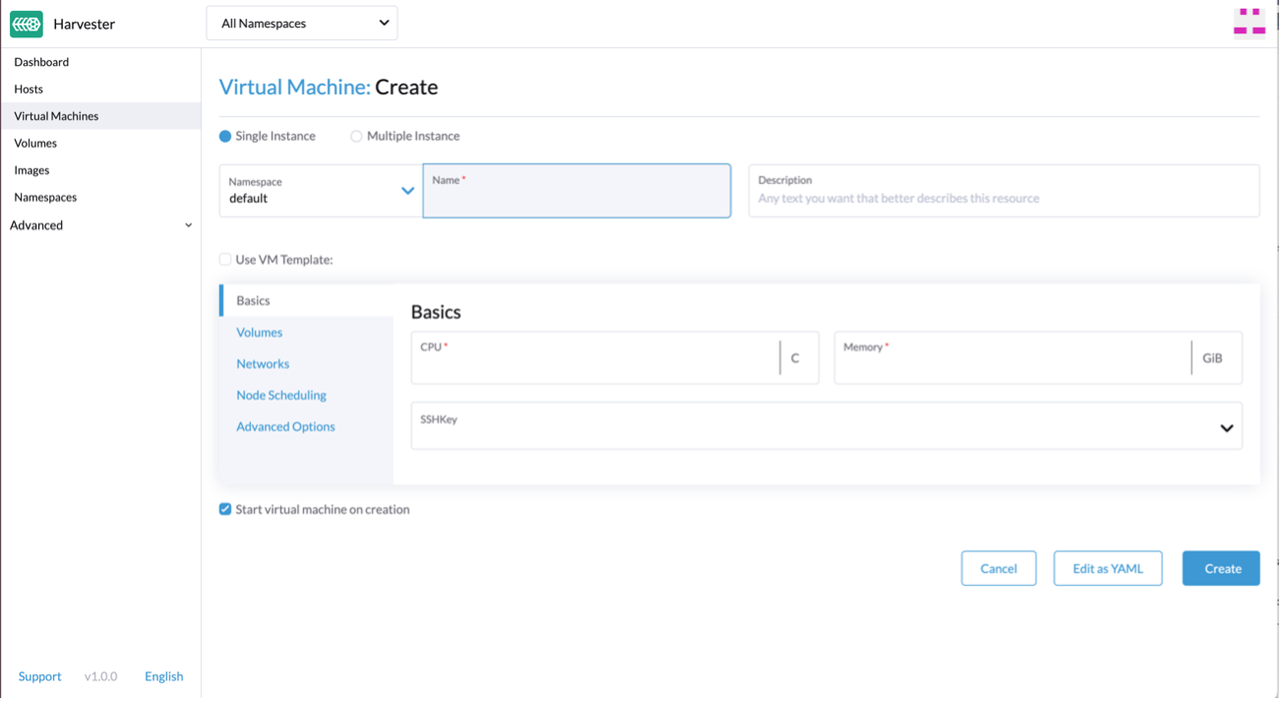The image size is (1283, 703).
Task: Choose the Multiple Instance option
Action: pyautogui.click(x=356, y=137)
